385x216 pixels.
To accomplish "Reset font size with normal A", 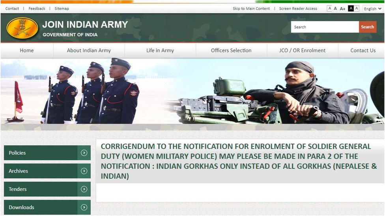I will [x=335, y=9].
